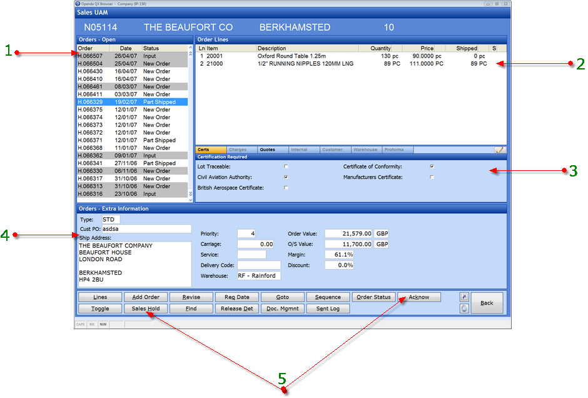588x398 pixels.
Task: Click the double down-chevron in the orders list scrollbar
Action: [191, 193]
